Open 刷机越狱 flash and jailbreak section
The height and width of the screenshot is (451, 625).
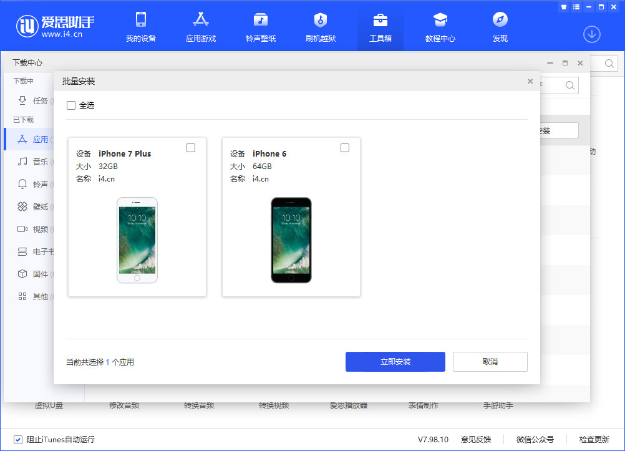coord(321,27)
